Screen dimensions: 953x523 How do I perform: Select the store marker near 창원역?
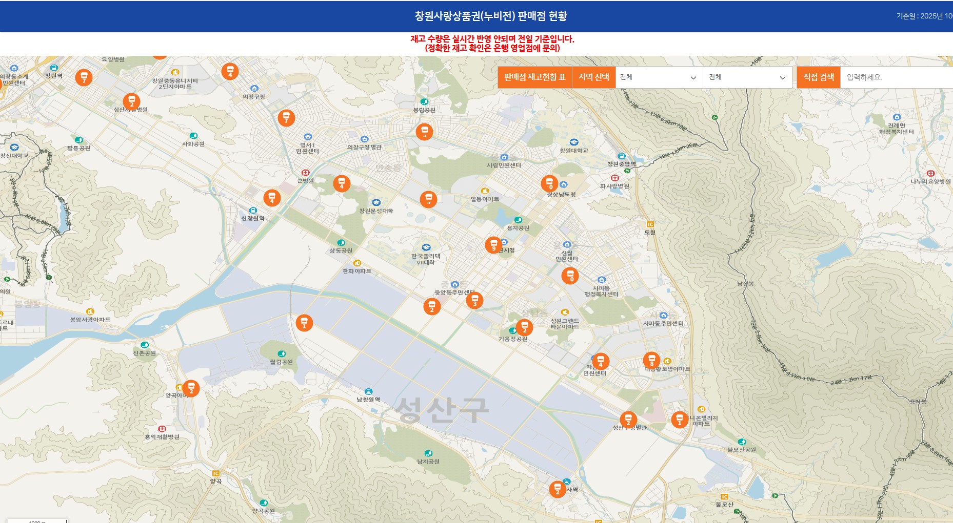[x=84, y=77]
